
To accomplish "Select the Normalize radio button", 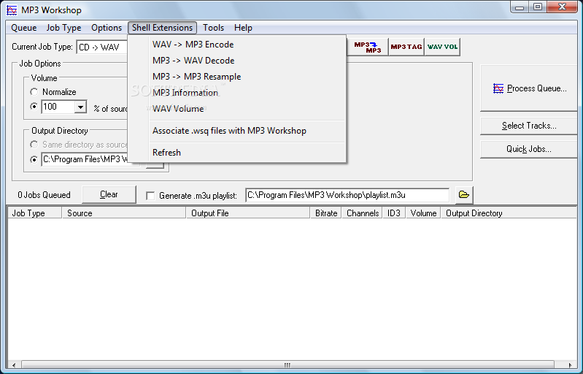I will pos(34,91).
